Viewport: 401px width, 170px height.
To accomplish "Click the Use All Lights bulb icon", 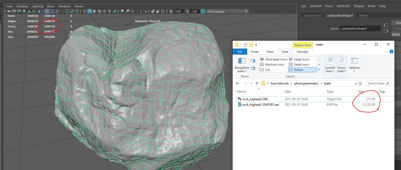I will (x=109, y=11).
